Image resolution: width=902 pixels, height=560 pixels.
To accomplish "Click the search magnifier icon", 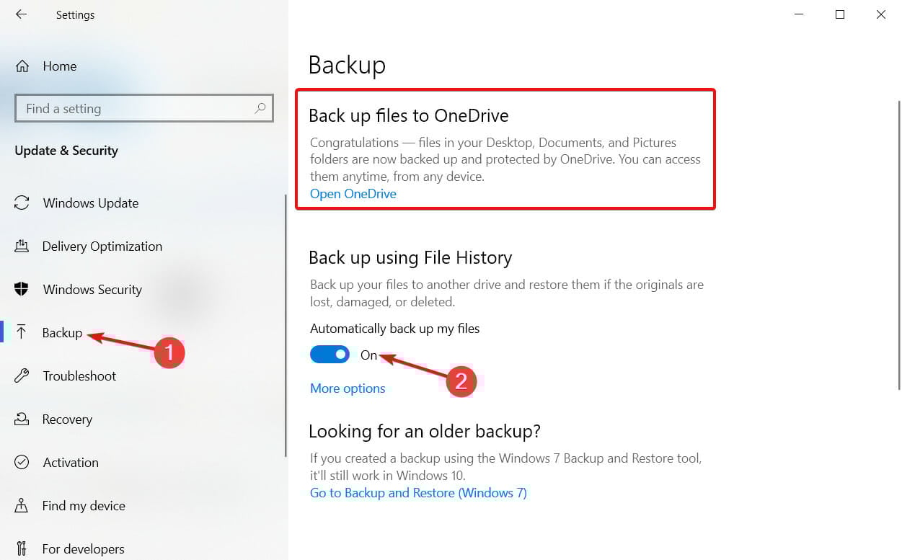I will pyautogui.click(x=260, y=109).
